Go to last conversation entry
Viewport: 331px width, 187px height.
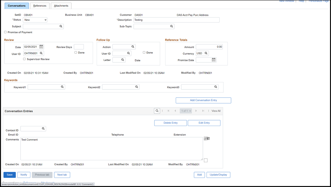coord(203,111)
